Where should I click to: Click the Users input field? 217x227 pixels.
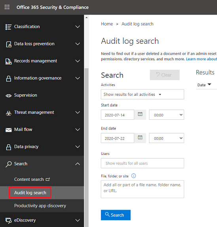pyautogui.click(x=142, y=163)
